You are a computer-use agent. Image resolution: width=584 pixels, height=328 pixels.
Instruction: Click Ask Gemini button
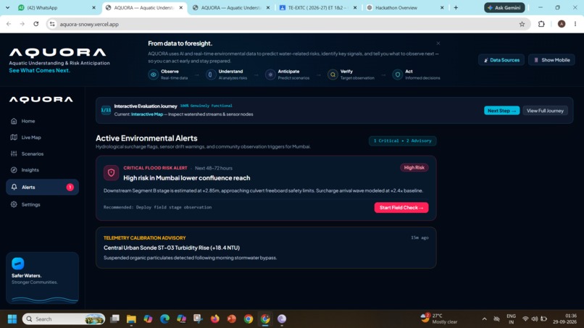[x=504, y=7]
